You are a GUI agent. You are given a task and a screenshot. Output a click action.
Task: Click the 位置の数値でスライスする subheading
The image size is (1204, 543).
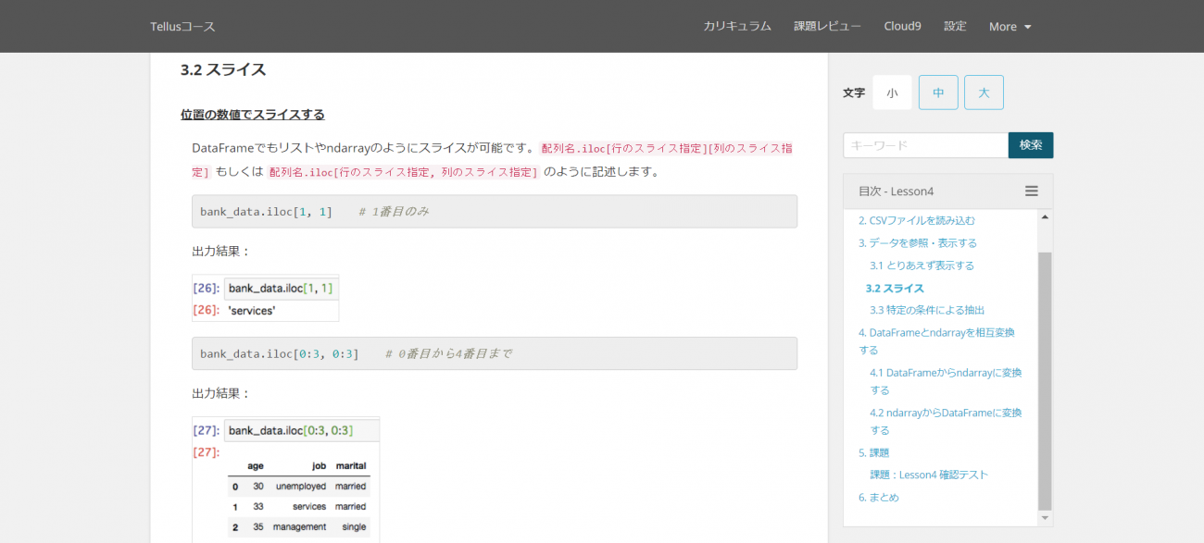click(253, 115)
